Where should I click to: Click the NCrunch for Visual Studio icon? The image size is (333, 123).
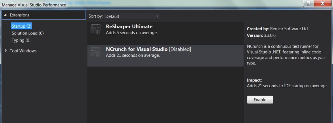[x=96, y=52]
